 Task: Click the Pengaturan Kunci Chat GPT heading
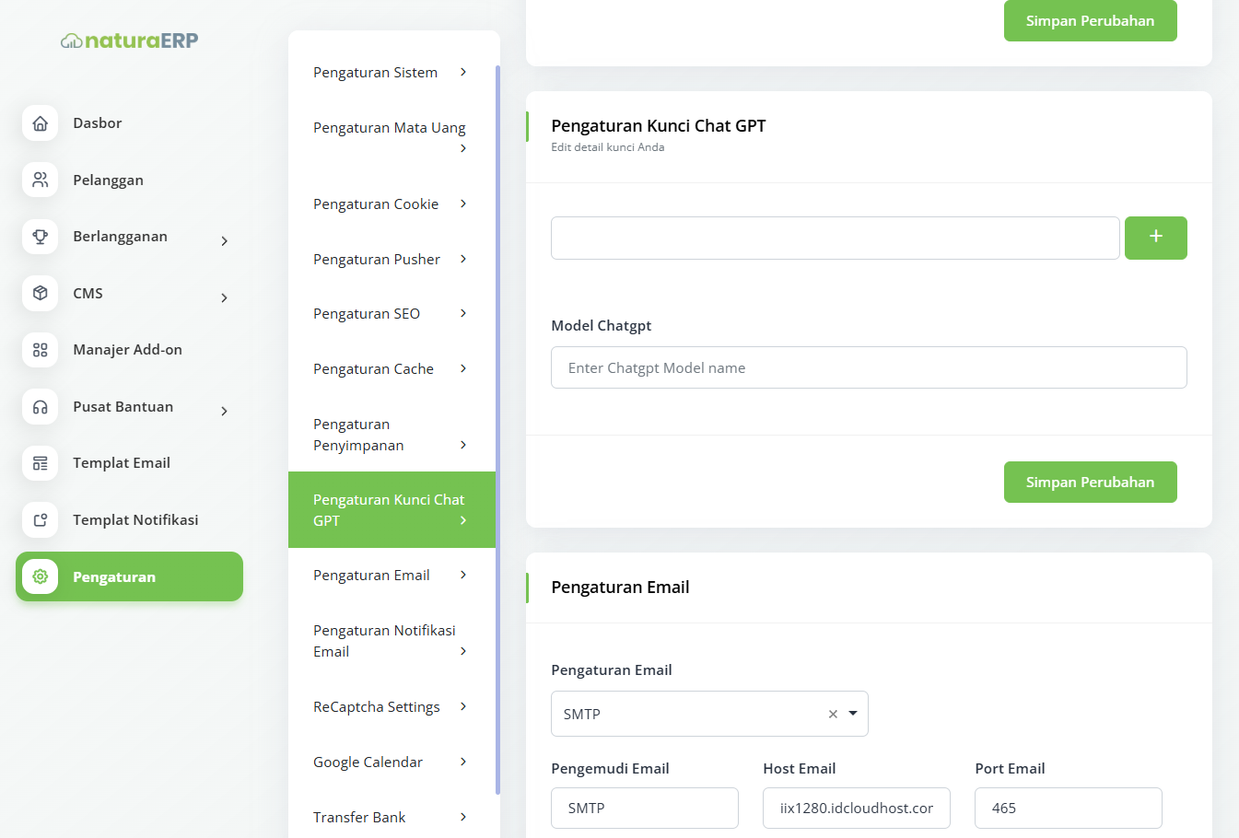click(x=659, y=126)
